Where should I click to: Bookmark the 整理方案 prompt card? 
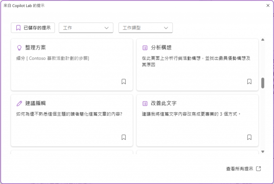click(x=124, y=82)
